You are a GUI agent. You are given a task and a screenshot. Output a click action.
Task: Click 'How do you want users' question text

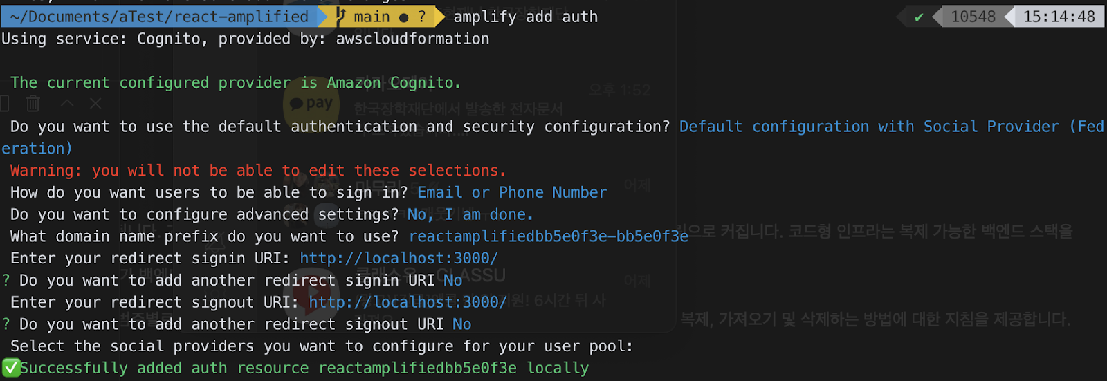point(209,192)
